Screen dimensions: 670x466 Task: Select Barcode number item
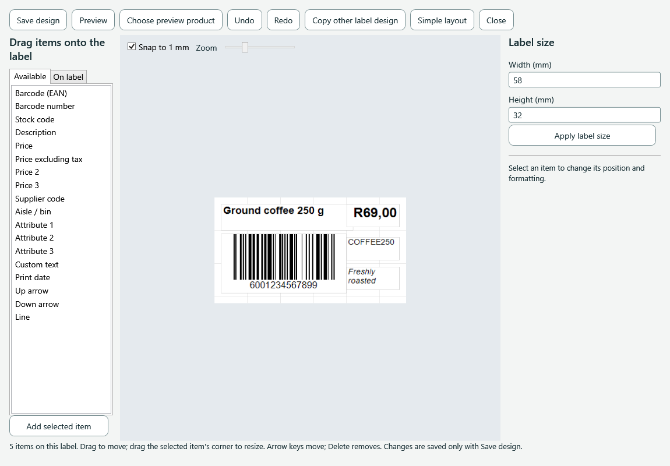[x=61, y=107]
